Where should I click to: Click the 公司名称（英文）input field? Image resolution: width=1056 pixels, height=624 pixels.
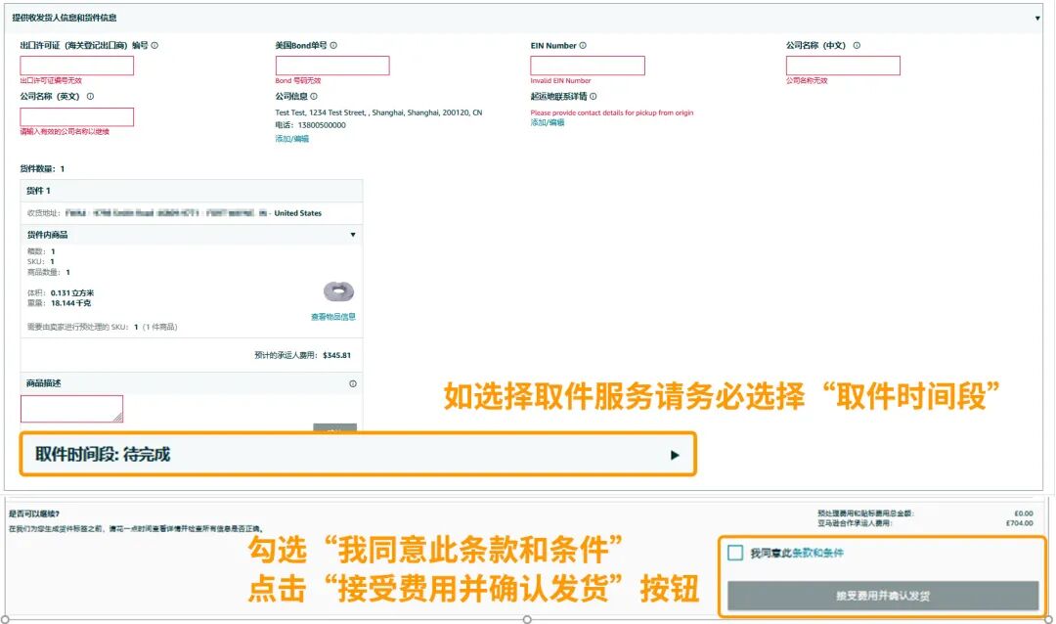click(75, 116)
